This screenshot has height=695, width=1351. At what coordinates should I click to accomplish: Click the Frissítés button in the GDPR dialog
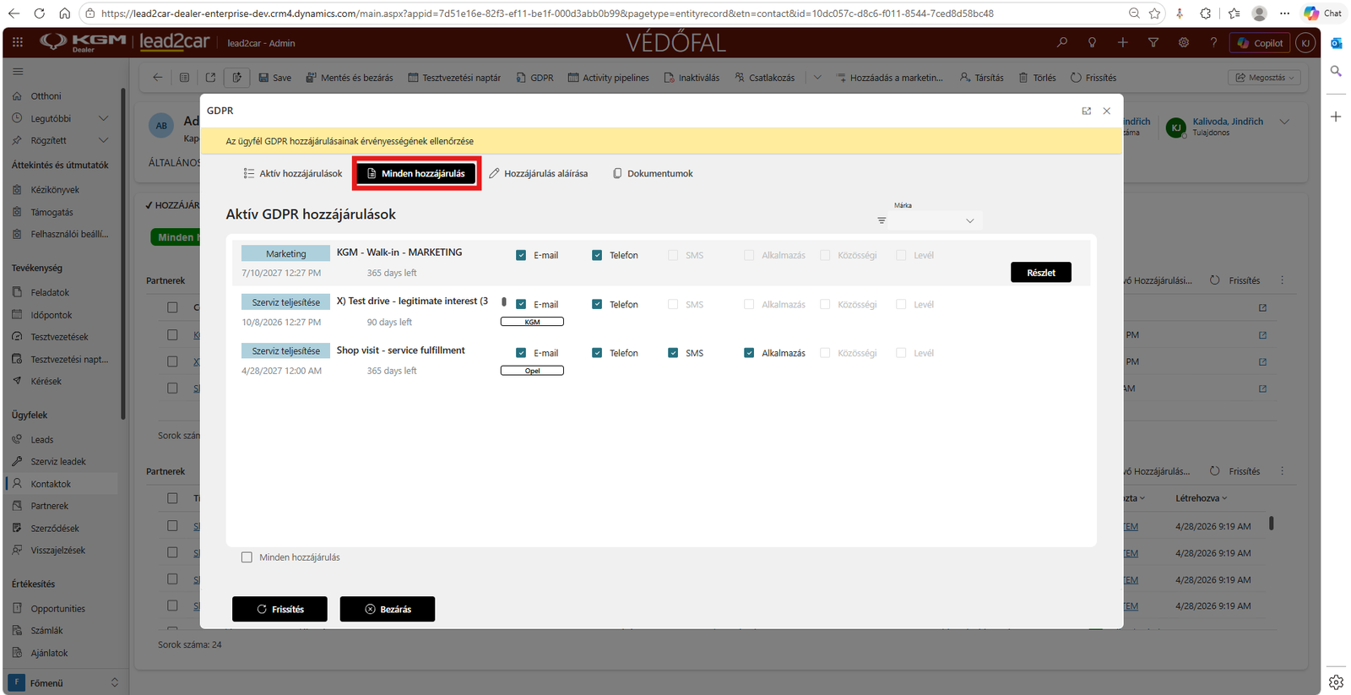279,609
